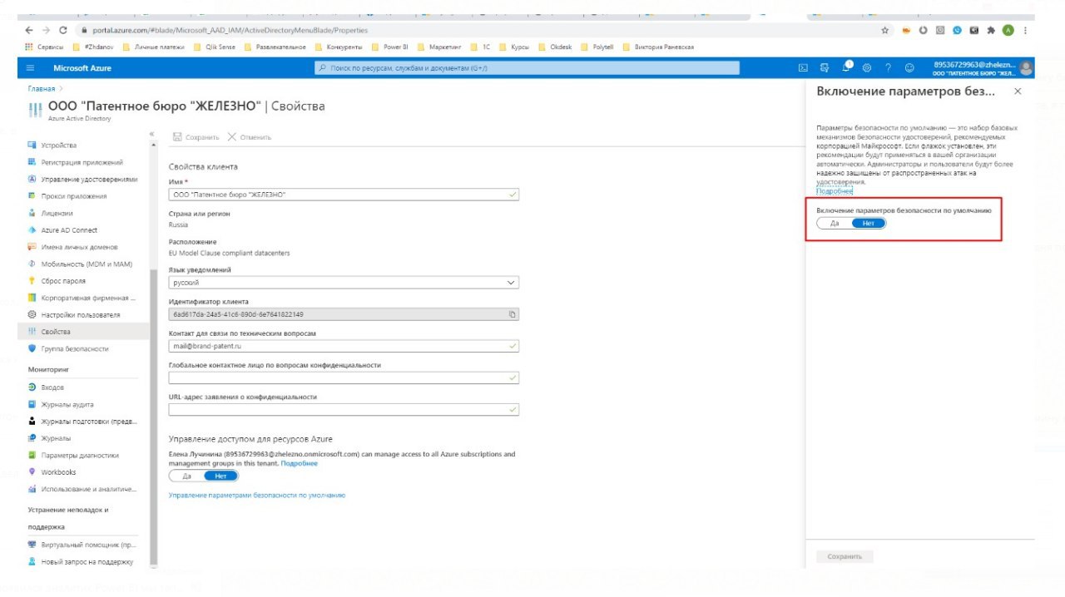Open Подробнее link in the security panel
Viewport: 1065px width, 597px height.
[835, 191]
